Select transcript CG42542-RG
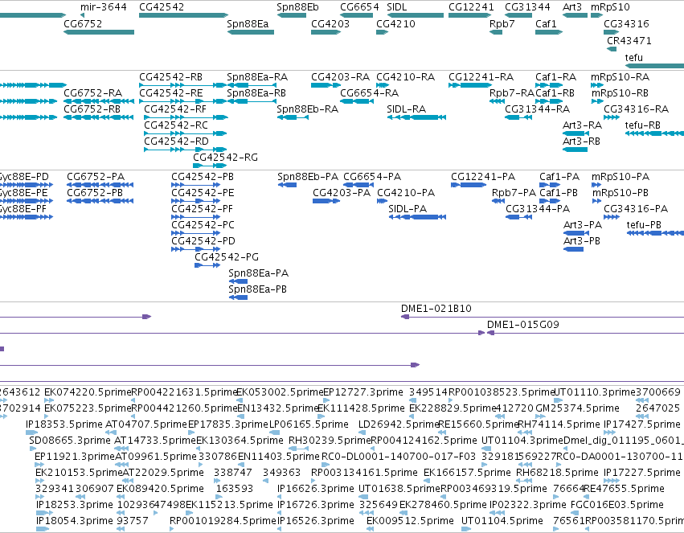Screen dimensions: 684x533 tap(210, 166)
